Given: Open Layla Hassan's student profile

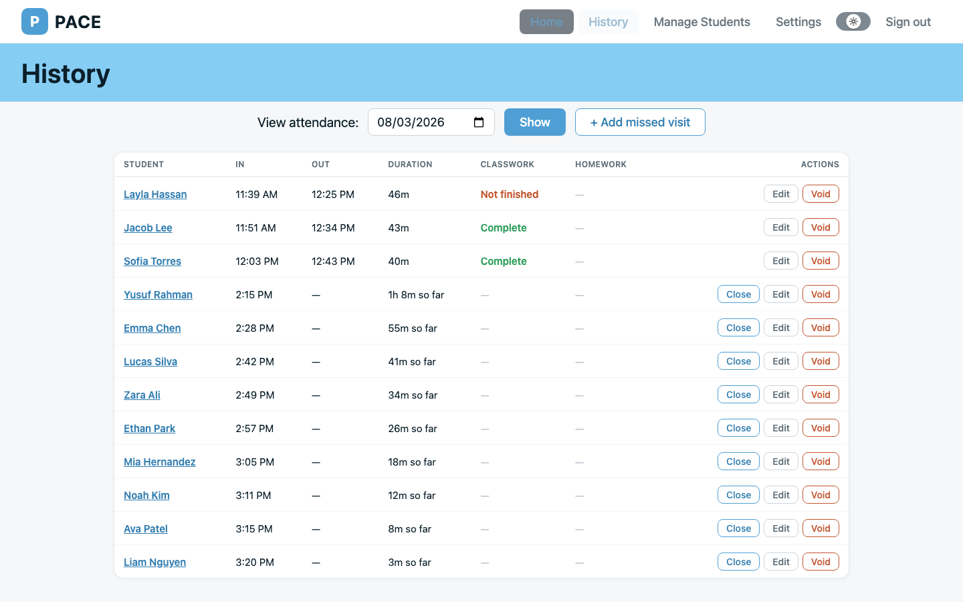Looking at the screenshot, I should [x=155, y=194].
